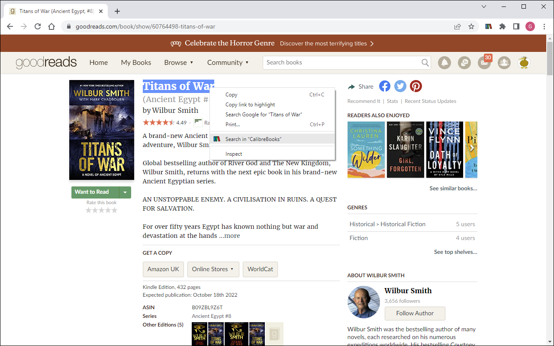Rate the book five stars
The width and height of the screenshot is (554, 346).
(x=114, y=210)
